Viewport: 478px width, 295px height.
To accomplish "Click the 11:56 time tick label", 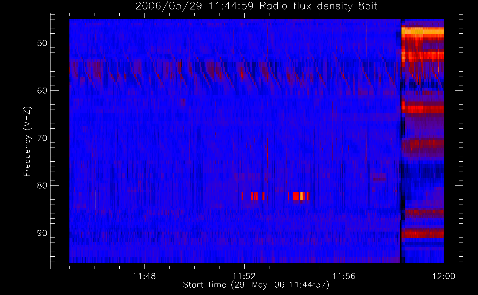I will [344, 276].
